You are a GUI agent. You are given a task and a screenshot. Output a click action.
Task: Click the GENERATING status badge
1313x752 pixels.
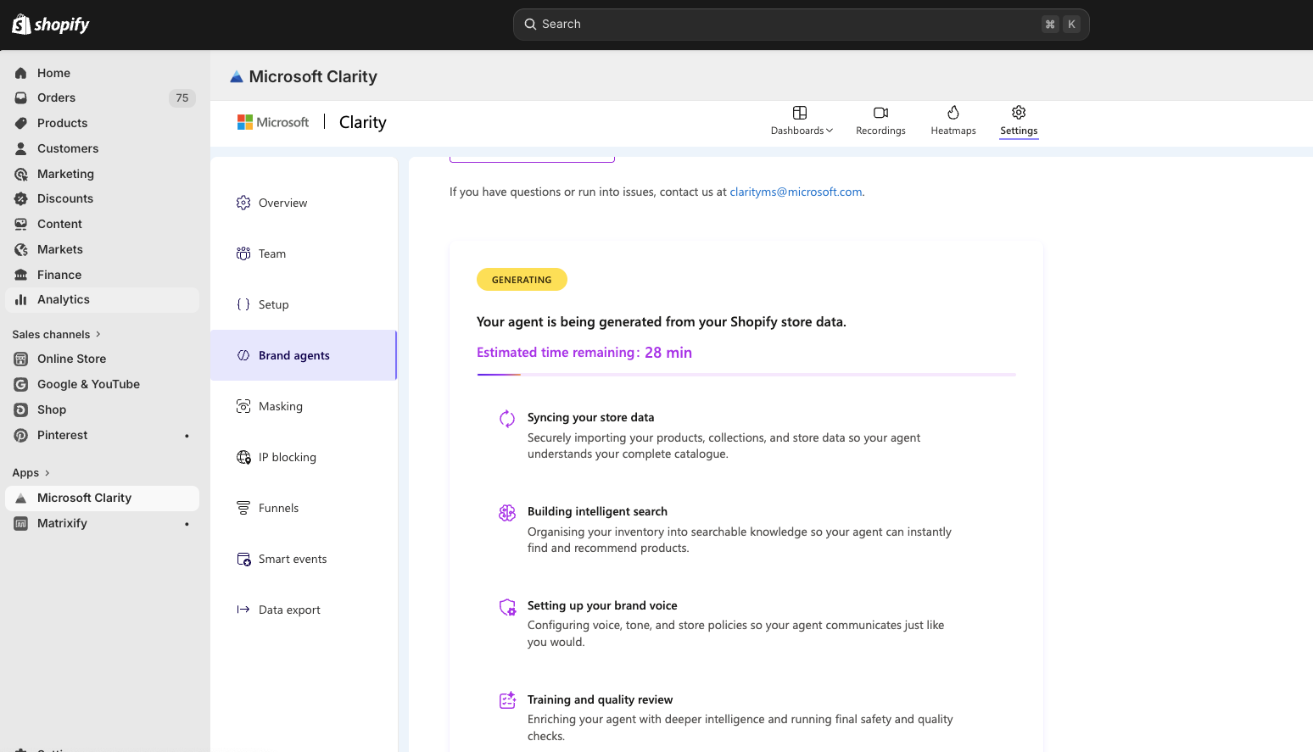pyautogui.click(x=522, y=280)
